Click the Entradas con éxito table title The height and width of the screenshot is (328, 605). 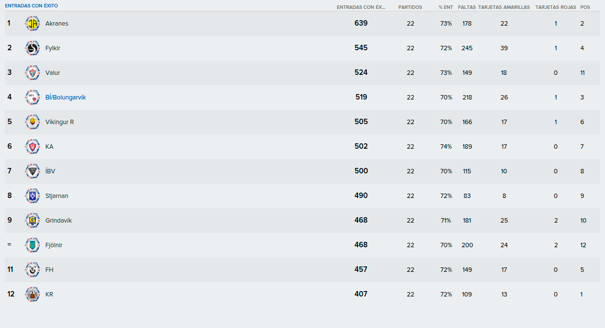coord(31,6)
